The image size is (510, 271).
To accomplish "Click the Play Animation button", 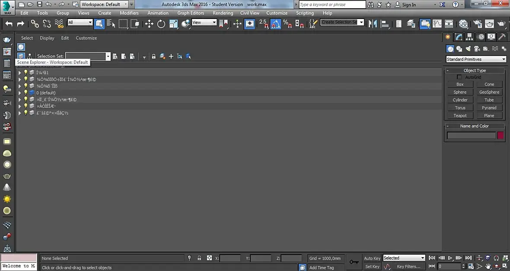I will pos(450,258).
